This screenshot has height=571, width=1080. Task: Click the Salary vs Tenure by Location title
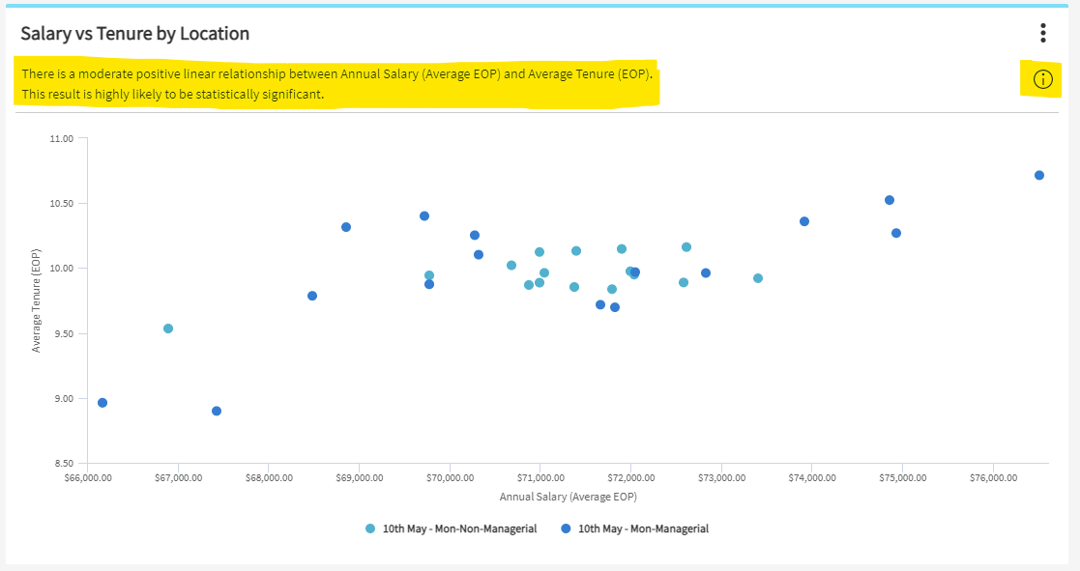click(x=135, y=34)
